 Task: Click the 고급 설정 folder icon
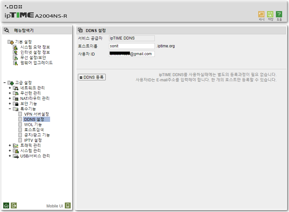click(x=11, y=83)
